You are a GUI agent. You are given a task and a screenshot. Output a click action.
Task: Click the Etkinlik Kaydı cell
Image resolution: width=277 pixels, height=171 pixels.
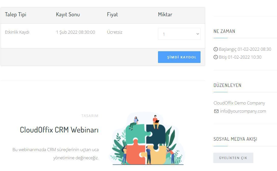click(17, 32)
